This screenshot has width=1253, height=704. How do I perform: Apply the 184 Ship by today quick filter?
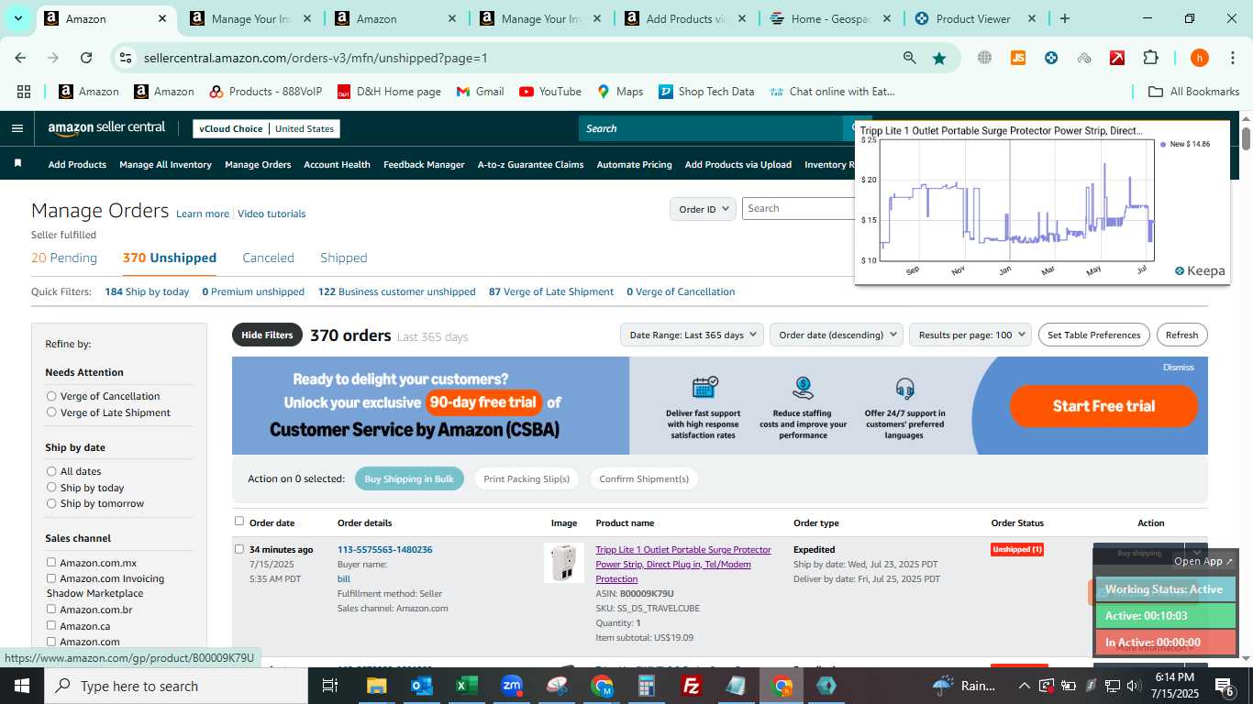(x=147, y=291)
